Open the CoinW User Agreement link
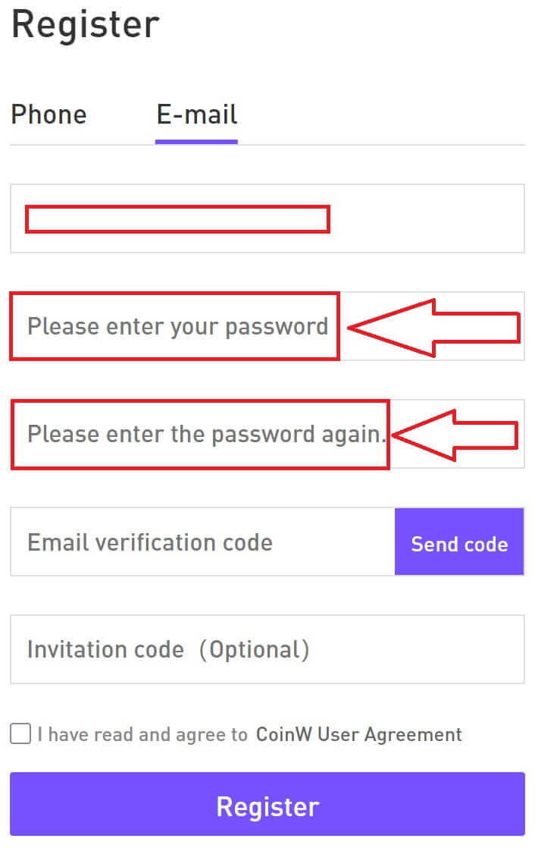Viewport: 535px width, 848px height. pos(359,734)
